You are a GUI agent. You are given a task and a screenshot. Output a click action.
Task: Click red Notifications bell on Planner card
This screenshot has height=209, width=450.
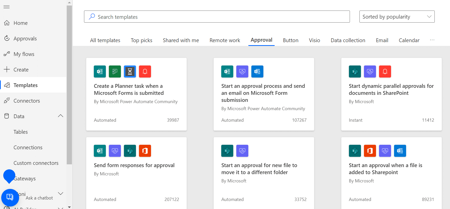point(145,72)
